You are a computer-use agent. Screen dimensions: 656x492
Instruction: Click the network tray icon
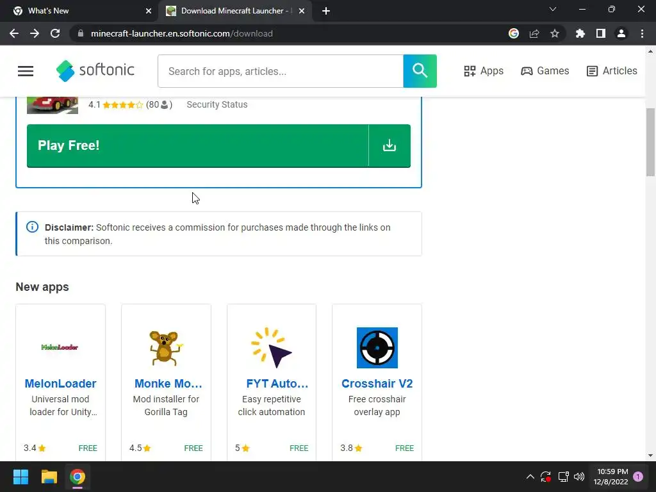tap(563, 477)
